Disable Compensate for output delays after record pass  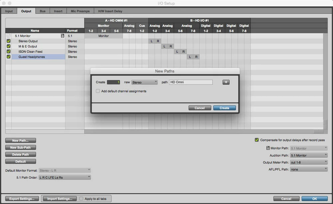point(256,140)
